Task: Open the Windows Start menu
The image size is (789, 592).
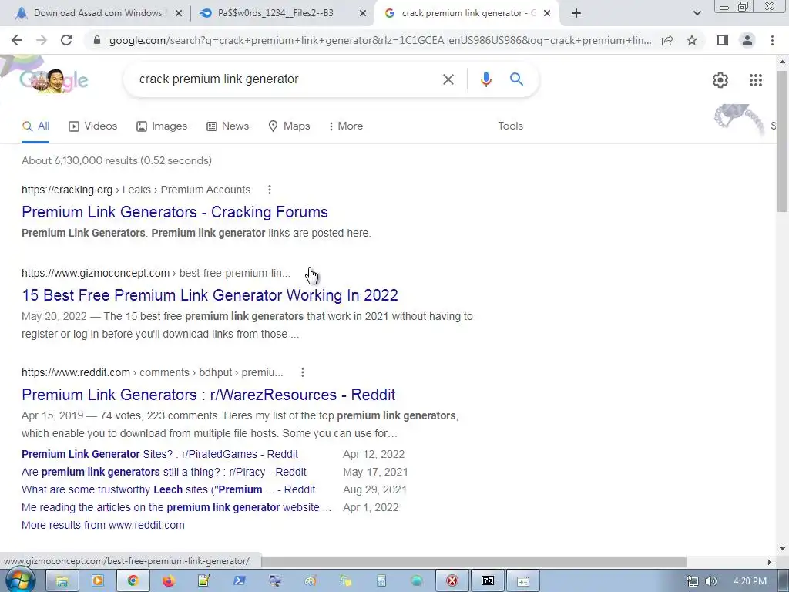Action: [19, 580]
